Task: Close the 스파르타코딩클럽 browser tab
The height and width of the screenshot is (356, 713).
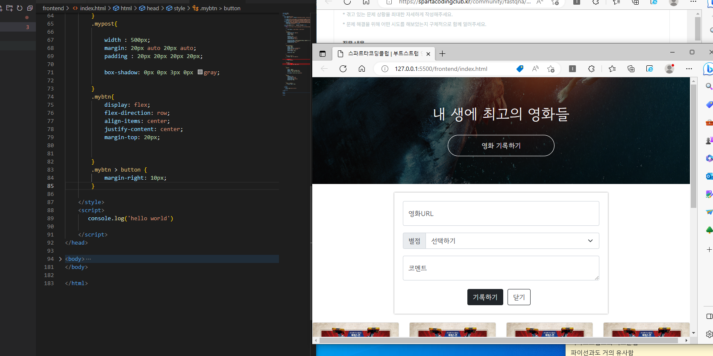Action: click(428, 54)
